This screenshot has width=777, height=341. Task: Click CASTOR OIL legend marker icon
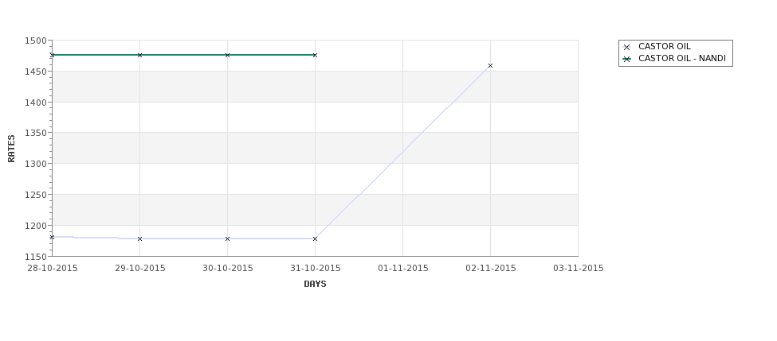pyautogui.click(x=627, y=47)
